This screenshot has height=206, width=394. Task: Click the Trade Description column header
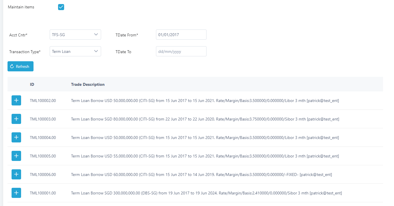[x=88, y=84]
